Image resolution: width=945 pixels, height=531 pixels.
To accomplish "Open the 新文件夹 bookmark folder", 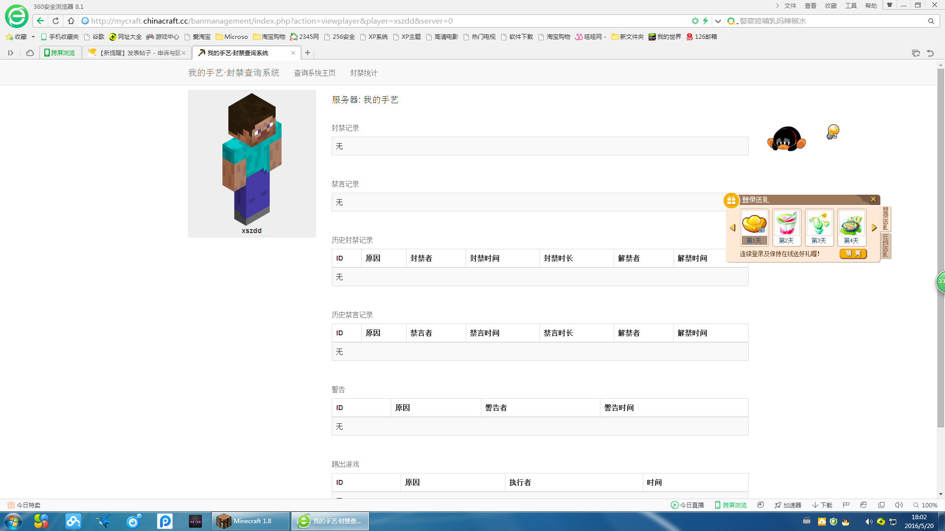I will tap(628, 37).
